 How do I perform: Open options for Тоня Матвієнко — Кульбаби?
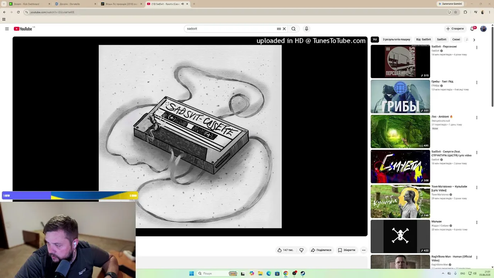[477, 188]
